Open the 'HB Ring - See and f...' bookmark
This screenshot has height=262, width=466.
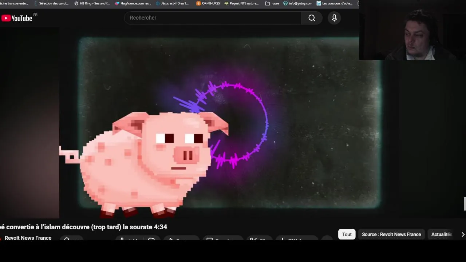(x=92, y=3)
